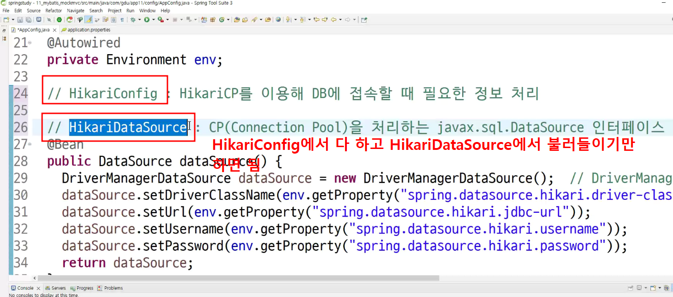Collapse the fold marker at line 21

tap(30, 43)
